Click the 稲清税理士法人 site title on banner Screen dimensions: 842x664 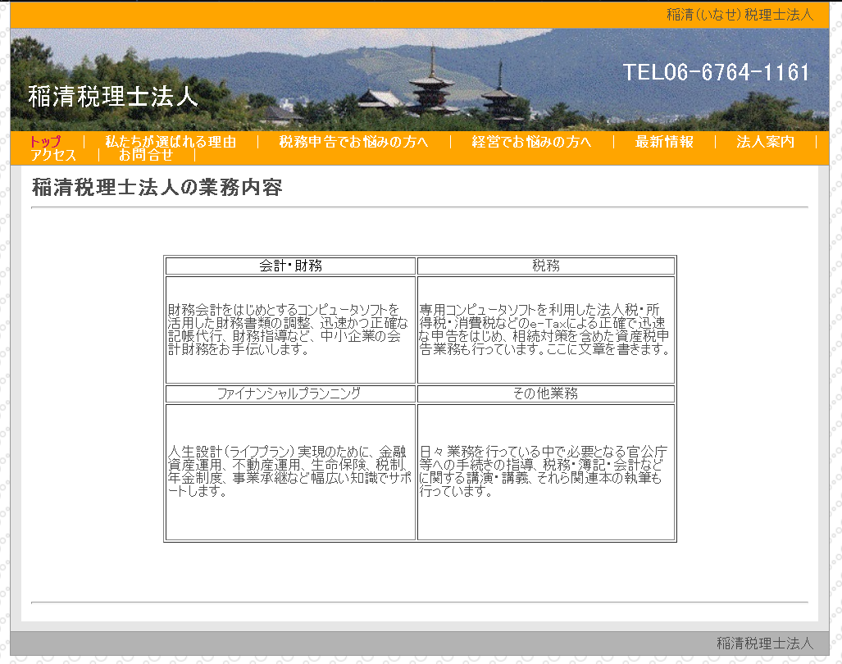click(113, 97)
